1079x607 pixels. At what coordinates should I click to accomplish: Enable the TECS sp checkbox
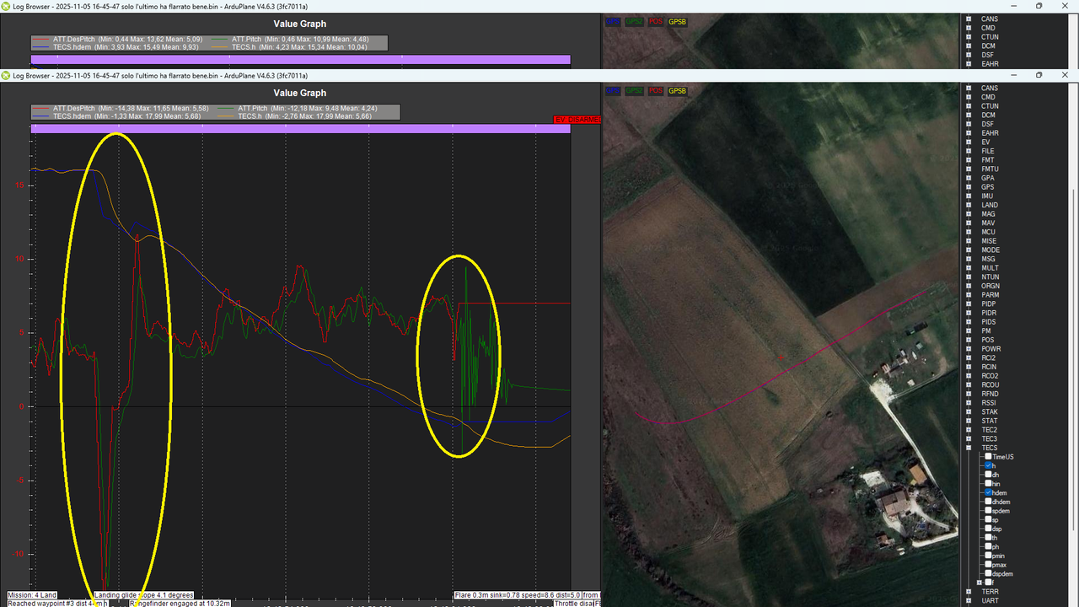(x=988, y=519)
